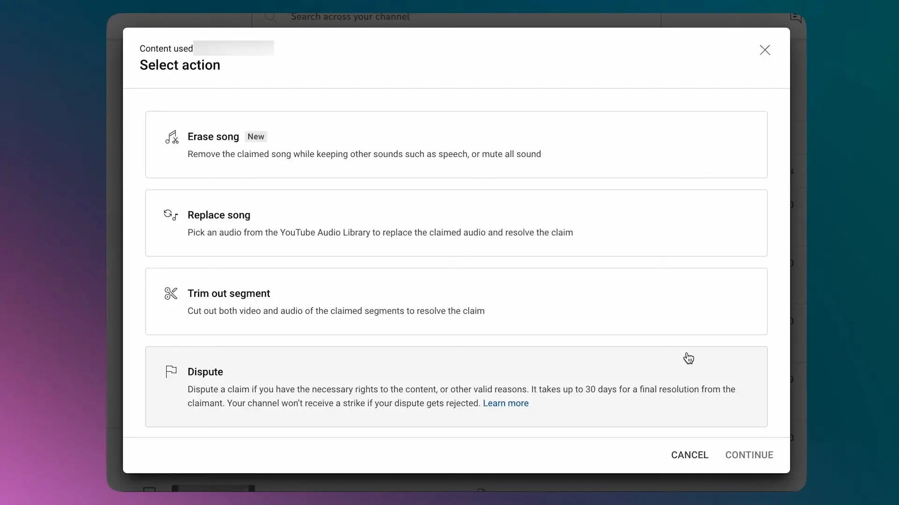Pick the Trim out segment option
The height and width of the screenshot is (505, 899).
click(x=456, y=302)
